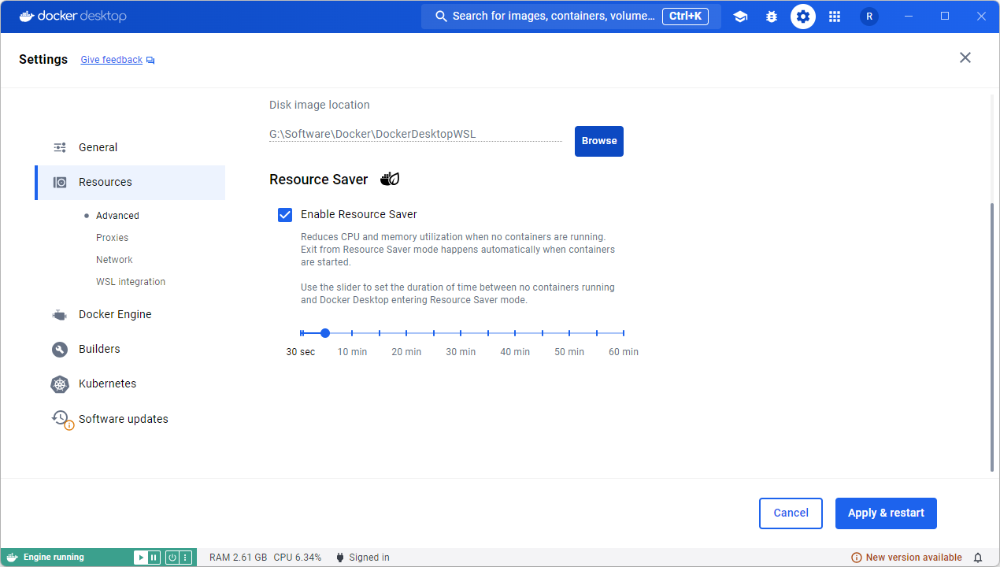1000x567 pixels.
Task: Pause the Docker engine
Action: click(154, 558)
